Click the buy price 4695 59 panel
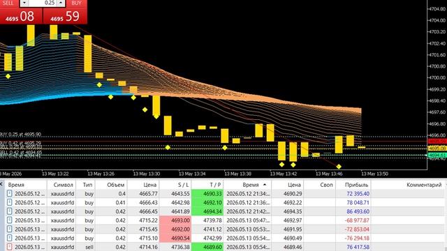Image resolution: width=447 pixels, height=251 pixels. point(65,16)
